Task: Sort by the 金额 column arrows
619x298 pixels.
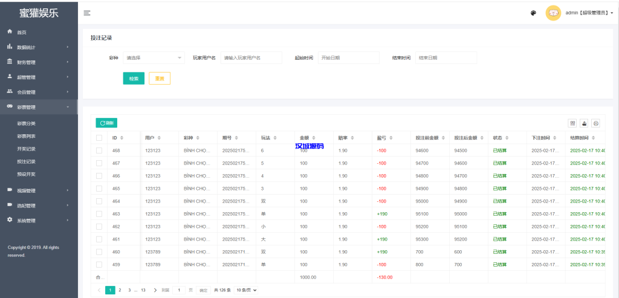Action: pyautogui.click(x=314, y=138)
